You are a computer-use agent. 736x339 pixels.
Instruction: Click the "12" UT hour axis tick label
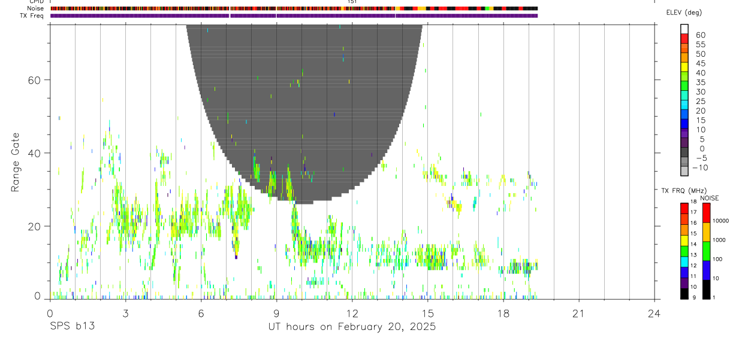(352, 313)
